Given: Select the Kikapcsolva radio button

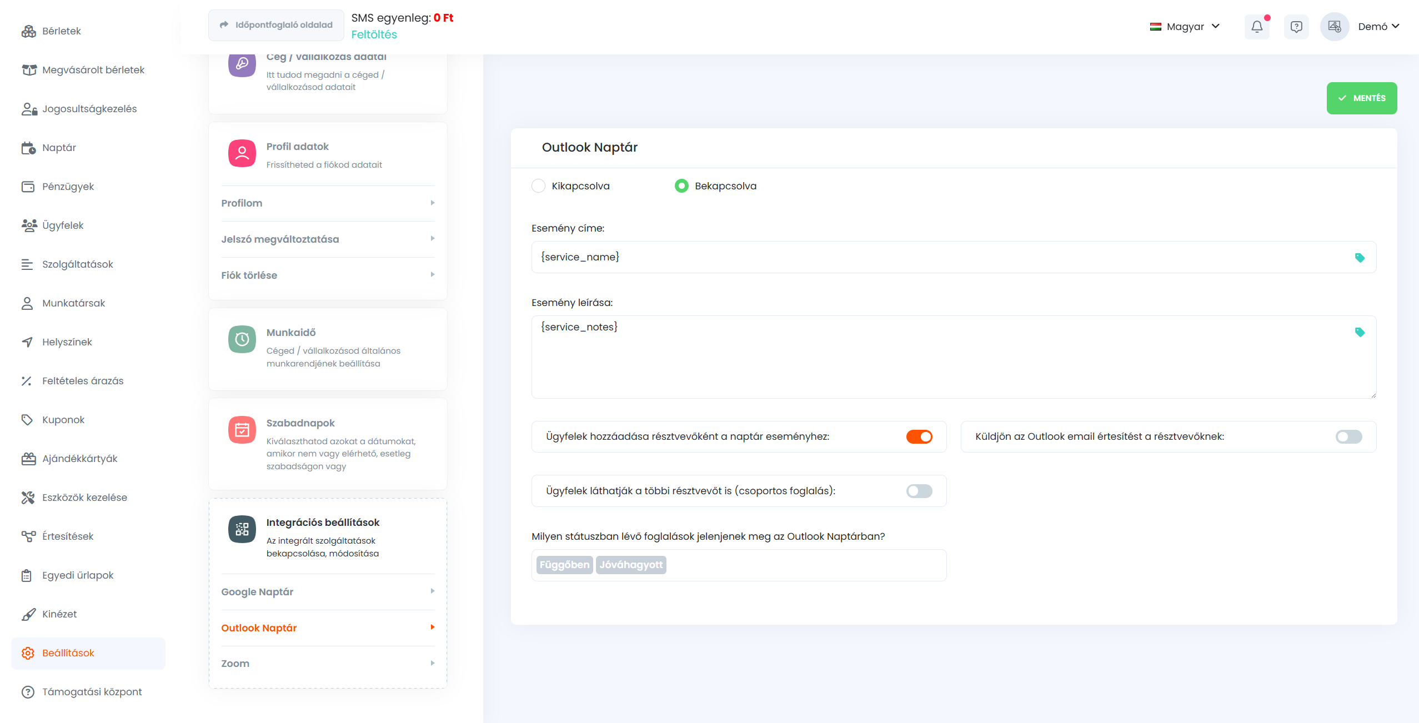Looking at the screenshot, I should click(x=538, y=186).
